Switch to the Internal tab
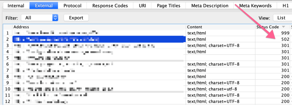Screen dimensions: 292x106 pyautogui.click(x=16, y=6)
